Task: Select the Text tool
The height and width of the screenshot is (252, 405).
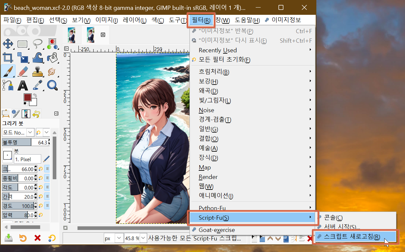Action: [22, 85]
